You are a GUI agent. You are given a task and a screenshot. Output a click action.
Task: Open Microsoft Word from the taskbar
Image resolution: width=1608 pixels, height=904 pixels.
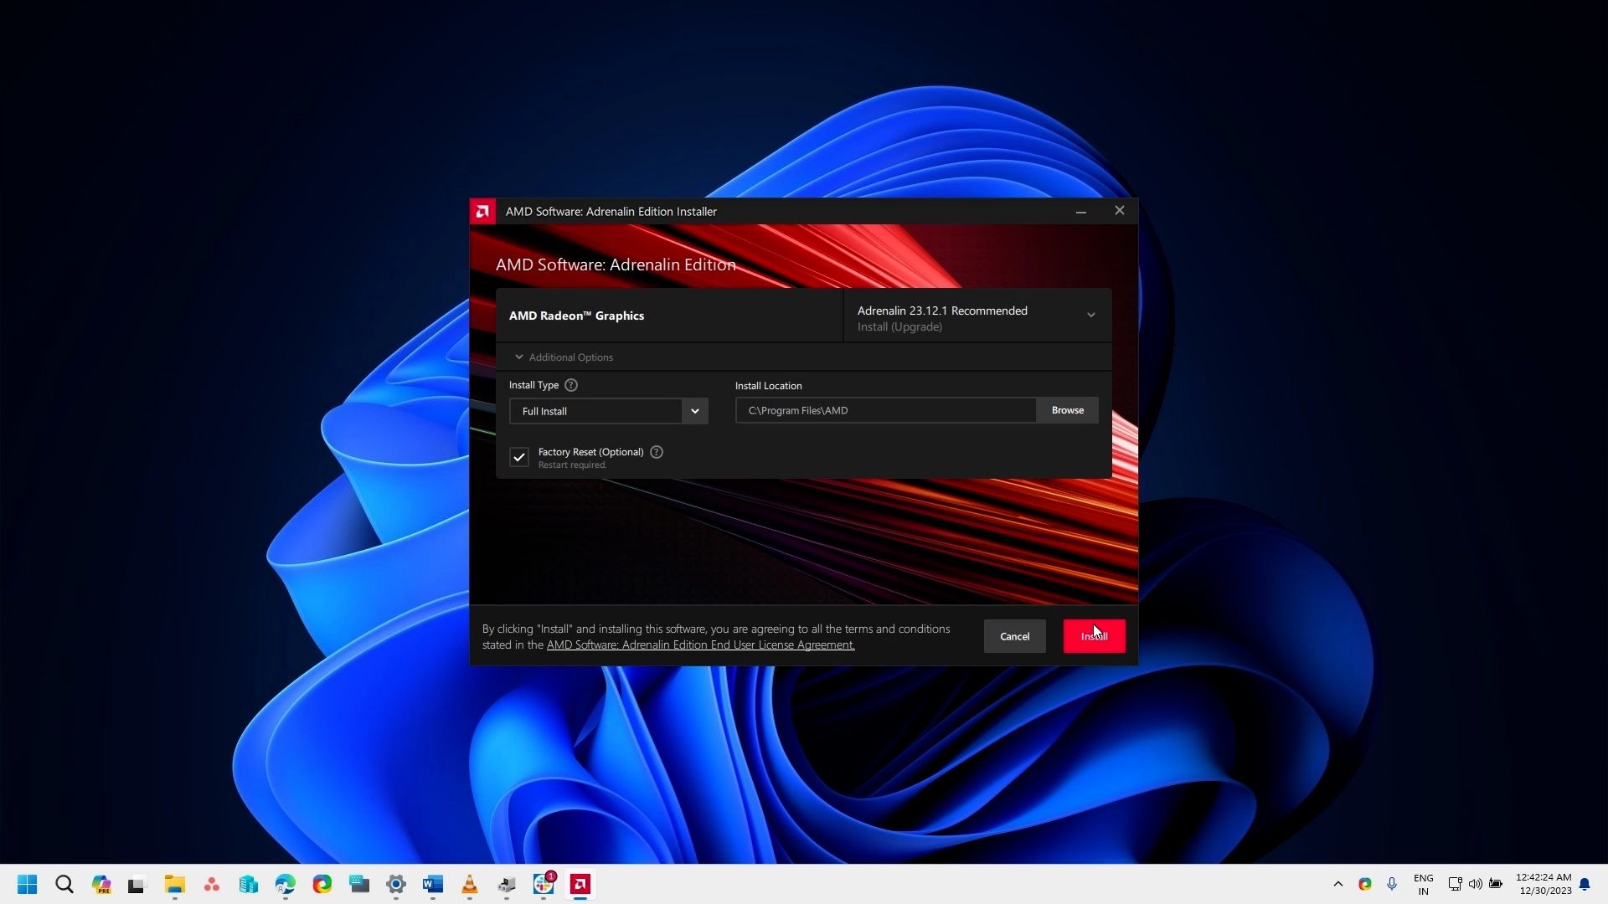tap(433, 884)
